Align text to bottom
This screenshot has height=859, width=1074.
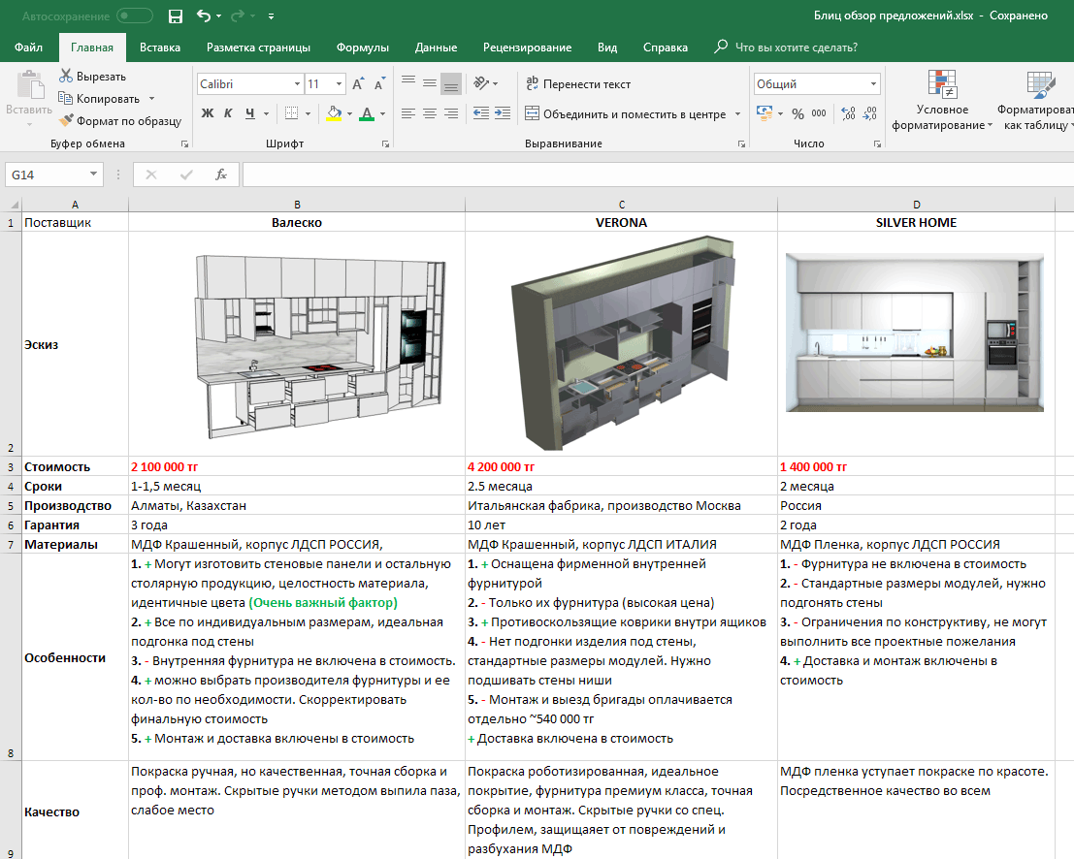click(x=451, y=84)
